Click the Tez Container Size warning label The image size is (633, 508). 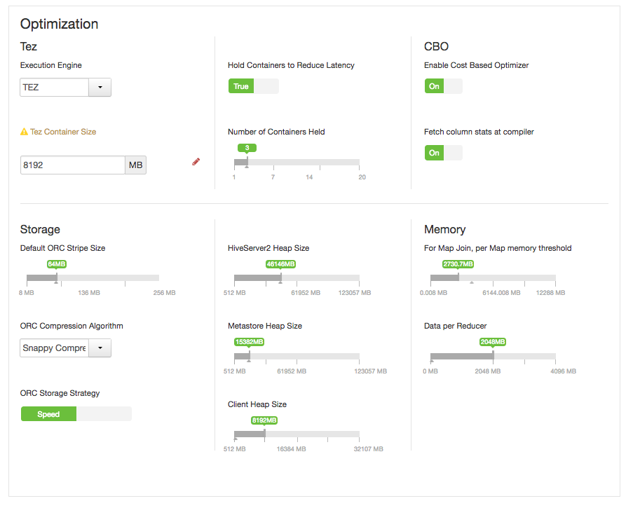coord(63,132)
